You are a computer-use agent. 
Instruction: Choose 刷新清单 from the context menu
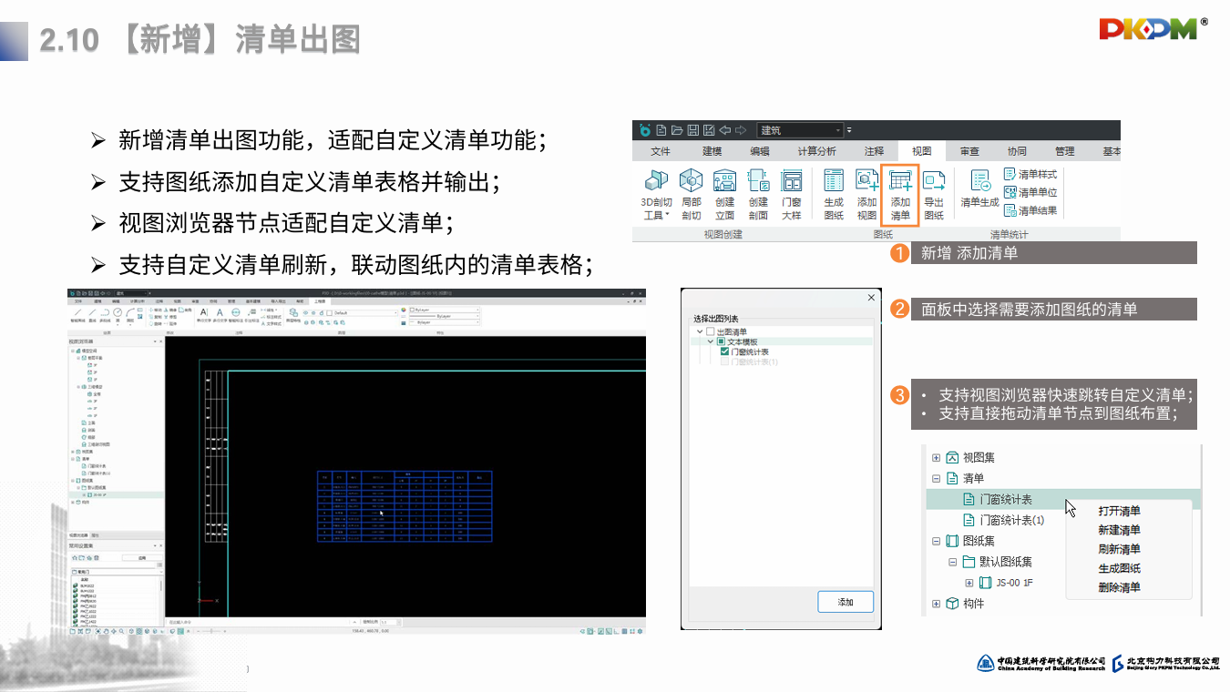tap(1119, 549)
